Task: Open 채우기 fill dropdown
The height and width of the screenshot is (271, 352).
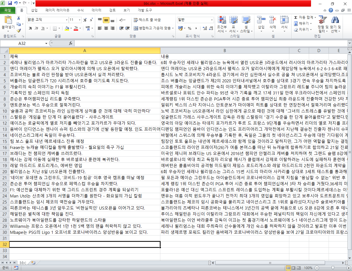Action: (x=303, y=23)
